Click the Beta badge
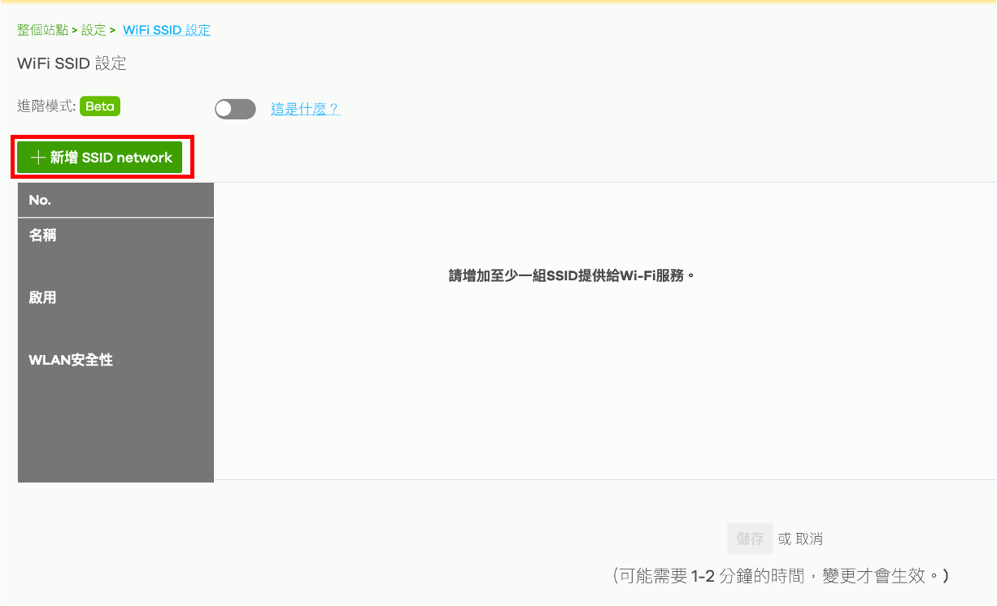The height and width of the screenshot is (606, 997). (x=100, y=106)
